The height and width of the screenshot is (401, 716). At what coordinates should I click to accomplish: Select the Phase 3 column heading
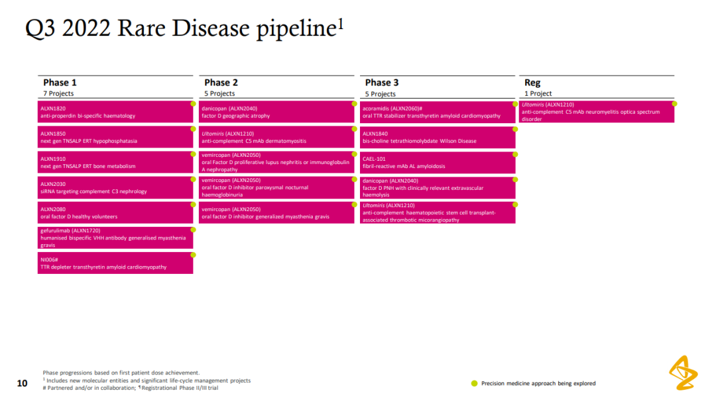(382, 83)
